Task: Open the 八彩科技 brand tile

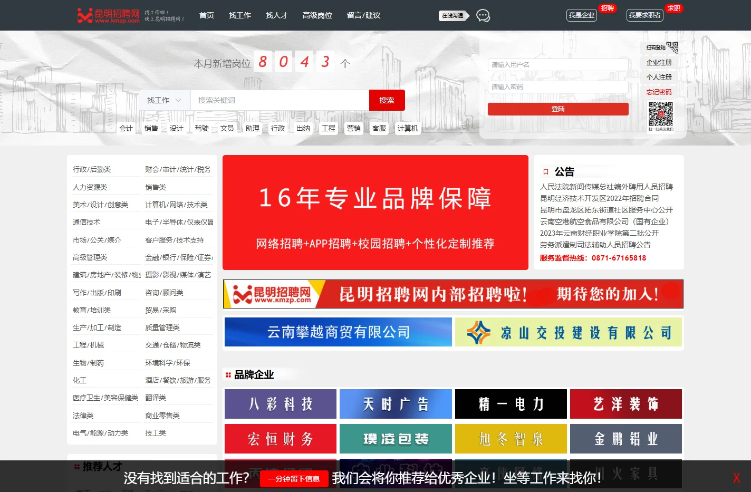Action: point(281,404)
